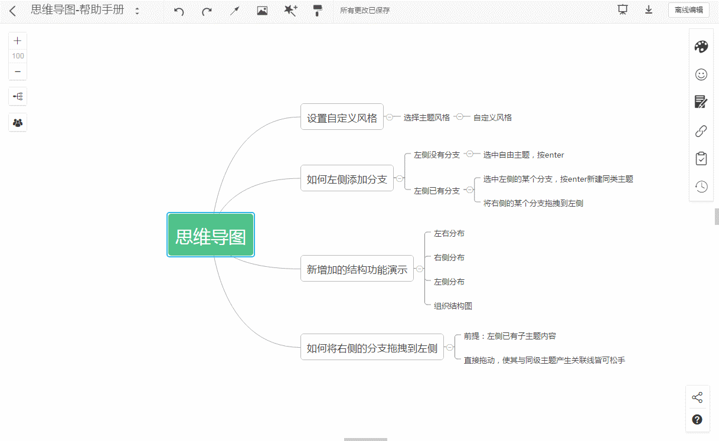Open the outline structure icon on left
Viewport: 719px width, 441px height.
(17, 96)
